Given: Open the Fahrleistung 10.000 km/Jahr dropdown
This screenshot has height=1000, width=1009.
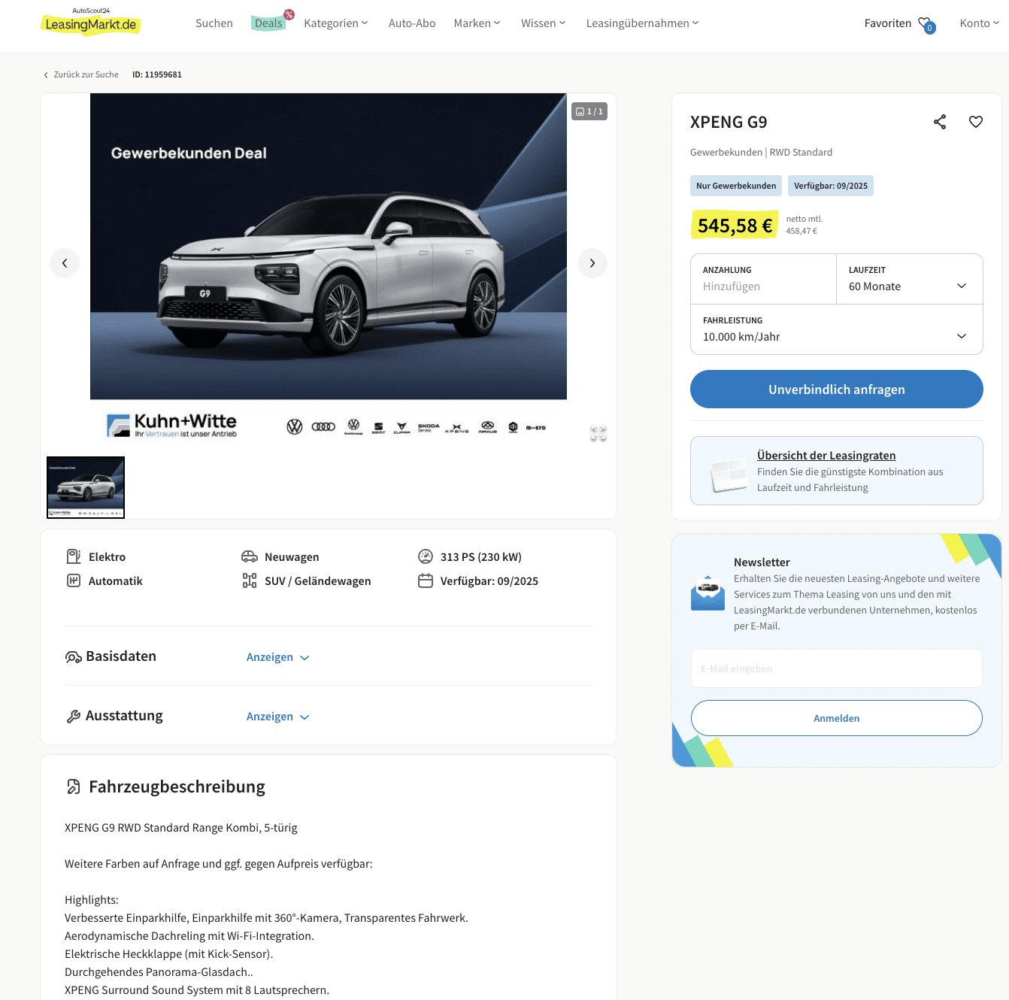Looking at the screenshot, I should pos(837,329).
